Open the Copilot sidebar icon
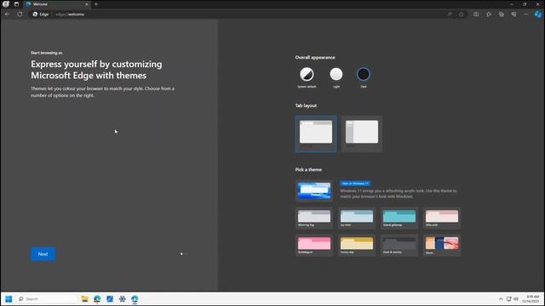The image size is (545, 306). 538,14
